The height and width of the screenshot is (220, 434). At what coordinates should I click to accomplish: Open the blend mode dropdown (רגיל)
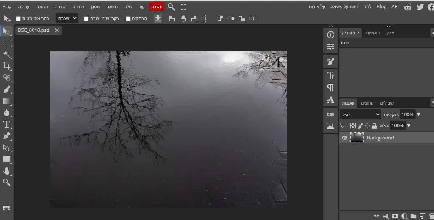pos(360,114)
